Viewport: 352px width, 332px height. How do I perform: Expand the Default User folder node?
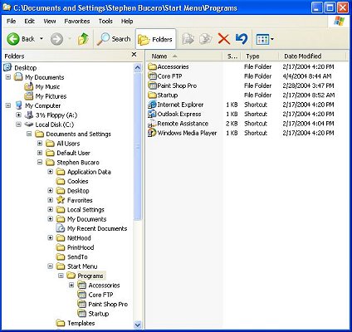pos(40,153)
